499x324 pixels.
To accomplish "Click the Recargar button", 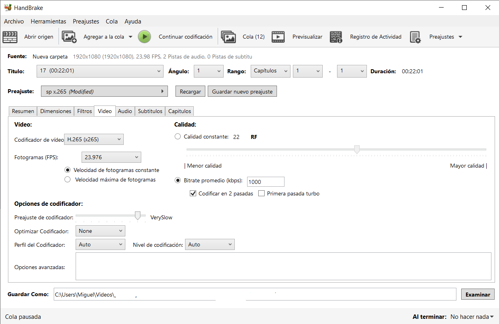I will tap(190, 91).
